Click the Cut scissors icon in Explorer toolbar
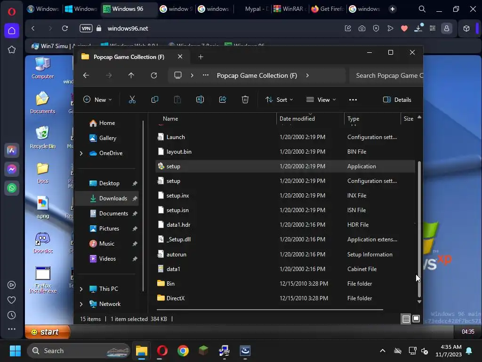482x362 pixels. click(132, 99)
